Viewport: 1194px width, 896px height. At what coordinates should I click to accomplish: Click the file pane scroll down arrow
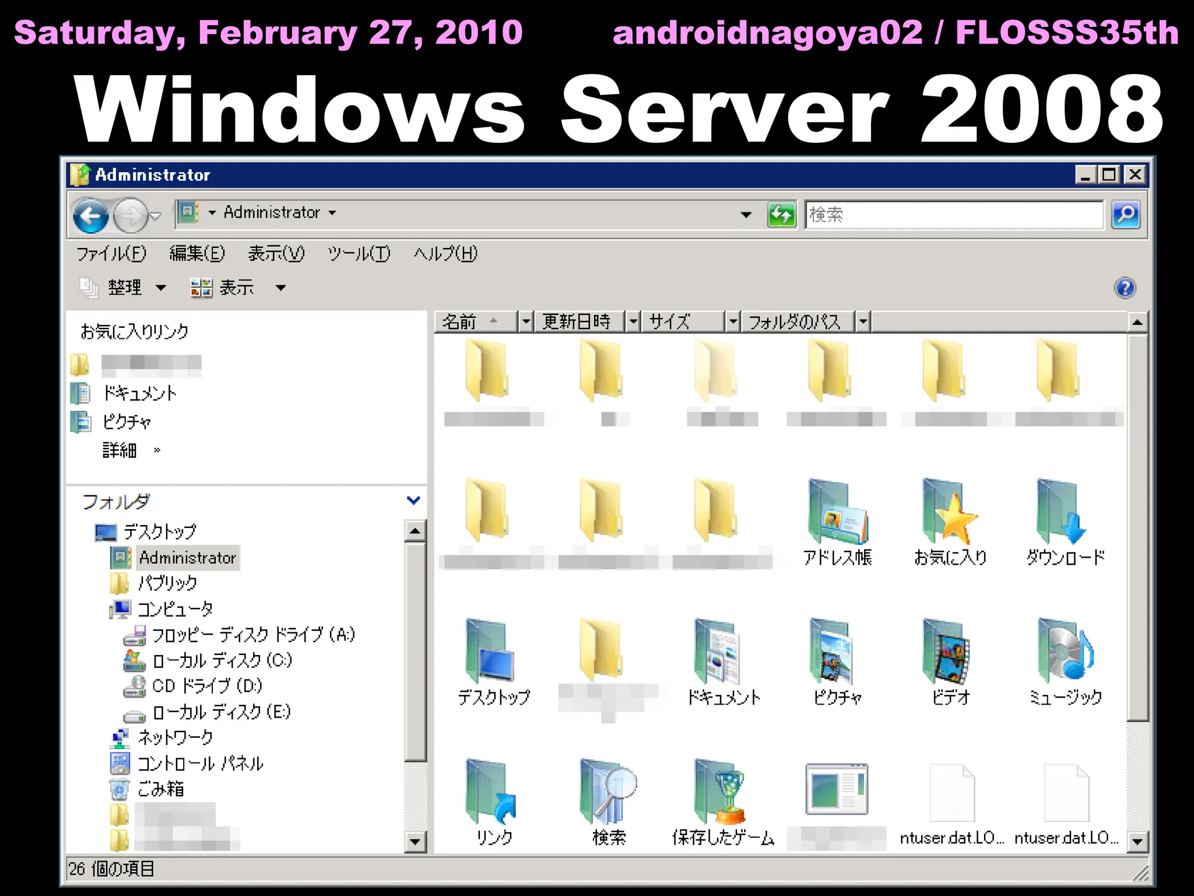[x=1137, y=842]
